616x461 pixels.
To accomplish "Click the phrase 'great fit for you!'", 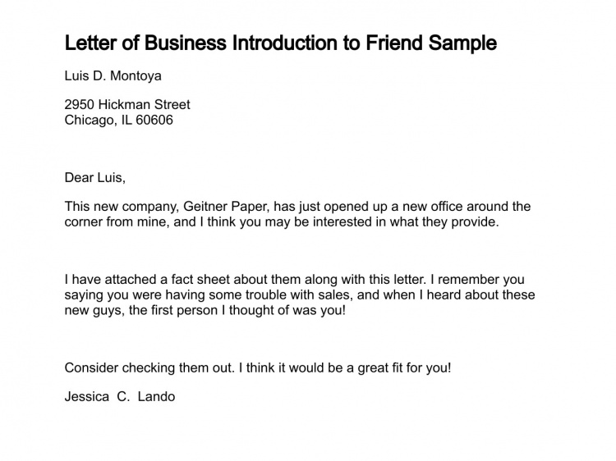I will pyautogui.click(x=404, y=368).
